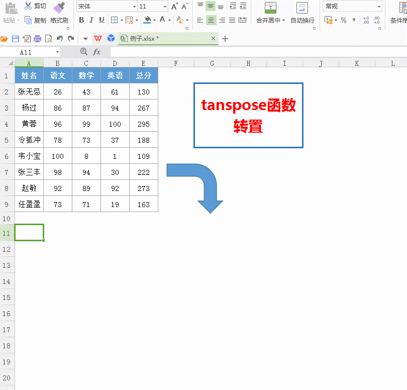
Task: Click the save floppy disk icon
Action: pyautogui.click(x=16, y=39)
